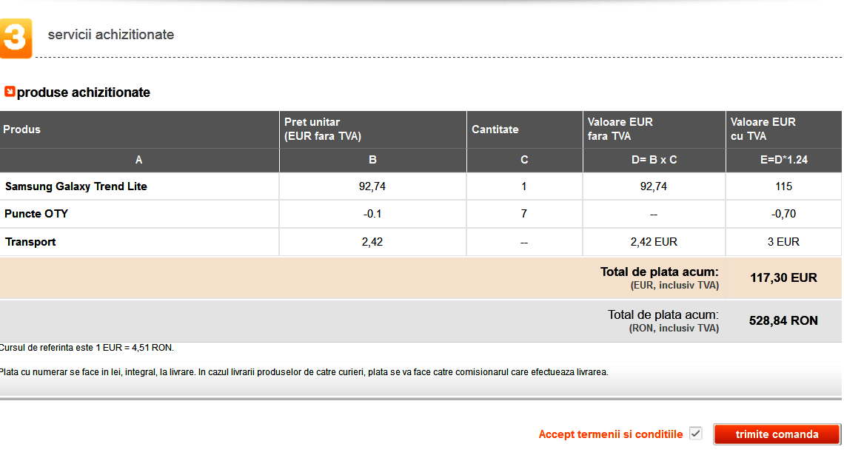844x458 pixels.
Task: Select the servicii achizitionate heading
Action: point(111,35)
